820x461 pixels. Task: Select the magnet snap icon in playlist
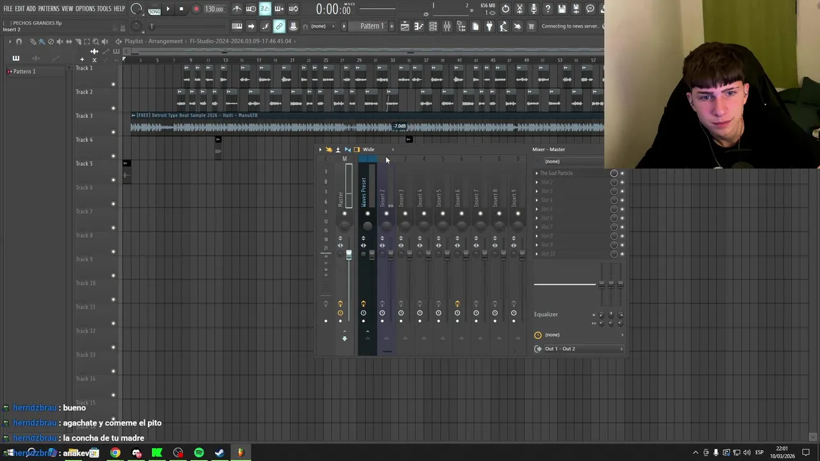click(19, 42)
